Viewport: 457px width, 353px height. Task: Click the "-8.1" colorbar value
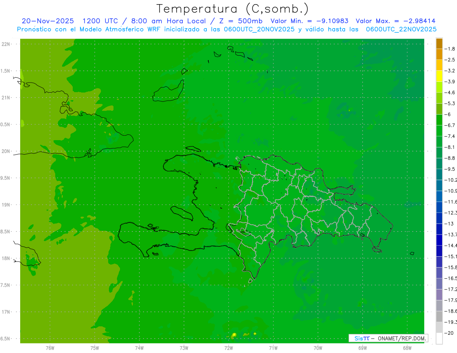point(449,147)
